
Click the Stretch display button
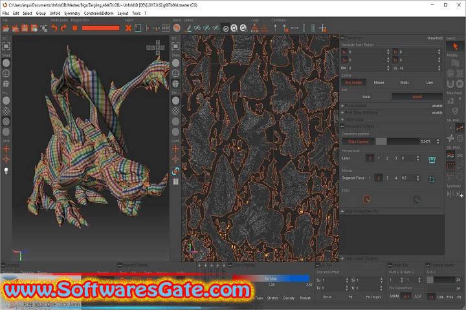pos(272,298)
